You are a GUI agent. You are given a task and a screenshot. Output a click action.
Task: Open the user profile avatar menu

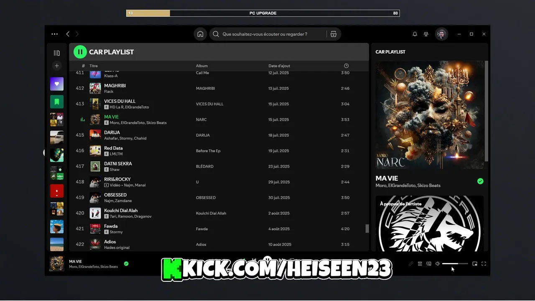click(x=441, y=34)
